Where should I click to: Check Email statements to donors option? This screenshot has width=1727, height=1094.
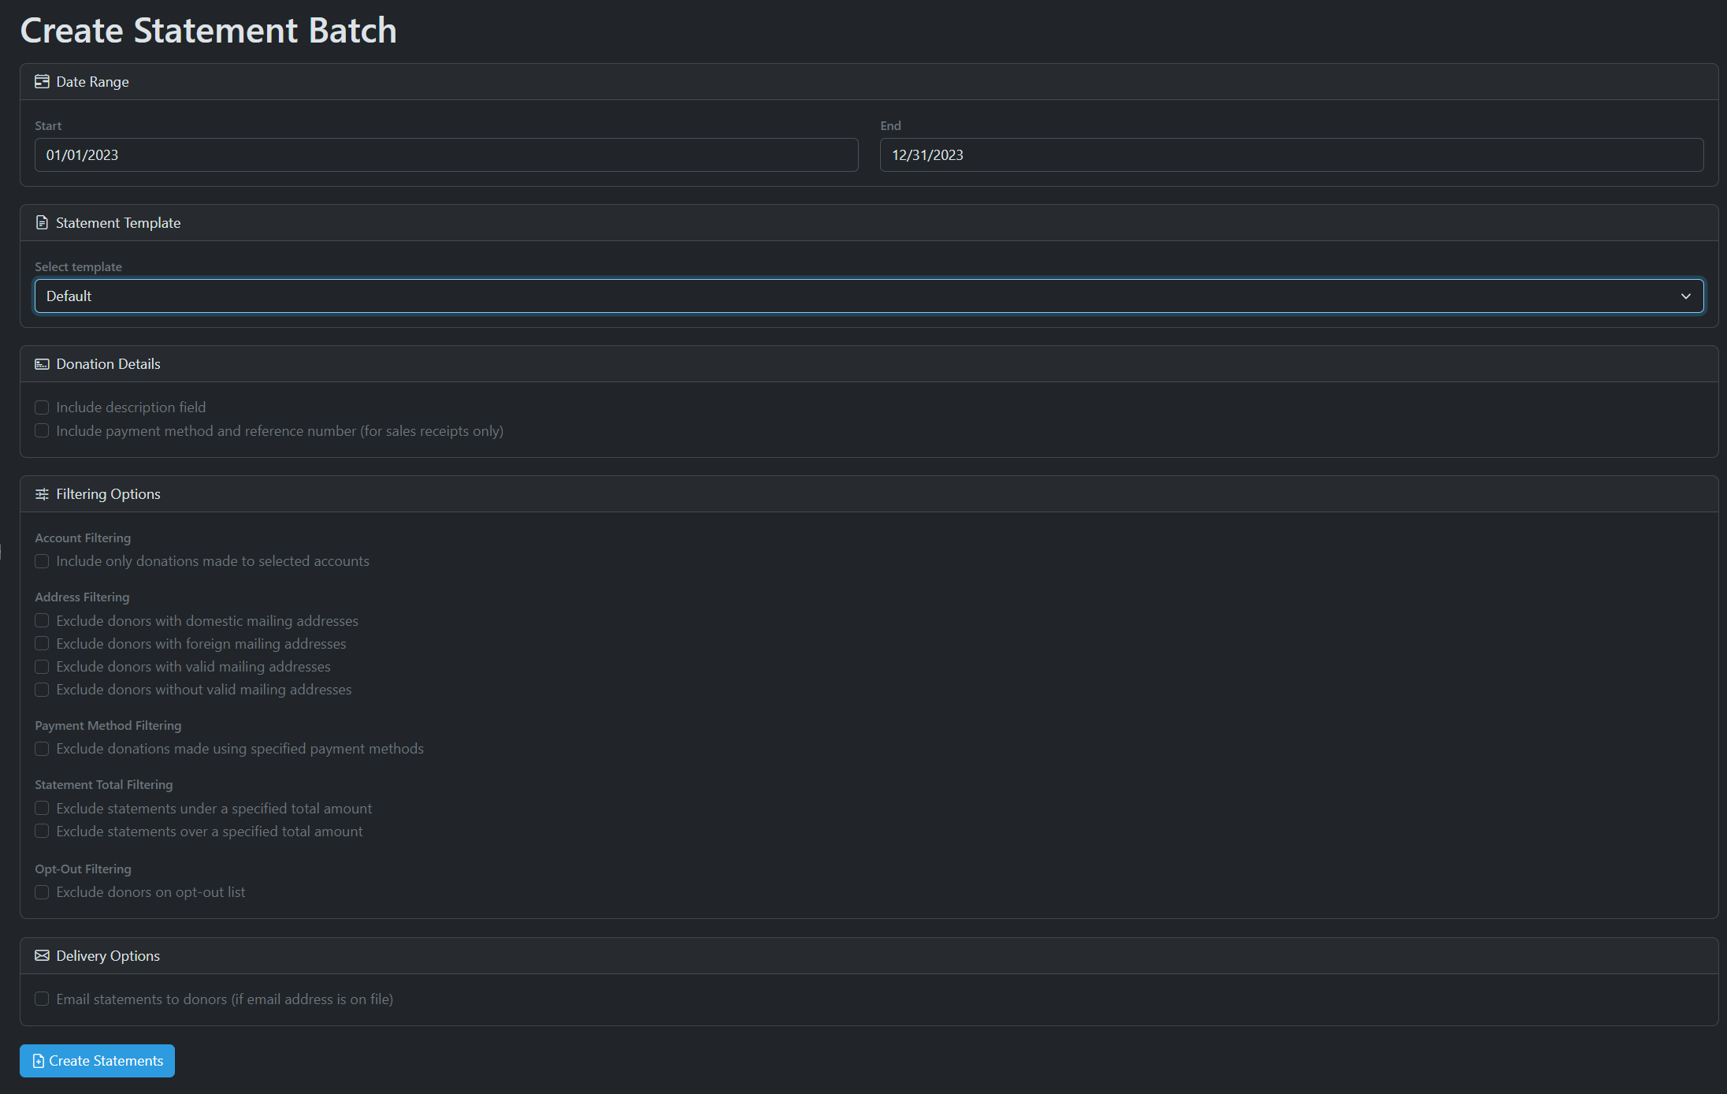click(42, 999)
